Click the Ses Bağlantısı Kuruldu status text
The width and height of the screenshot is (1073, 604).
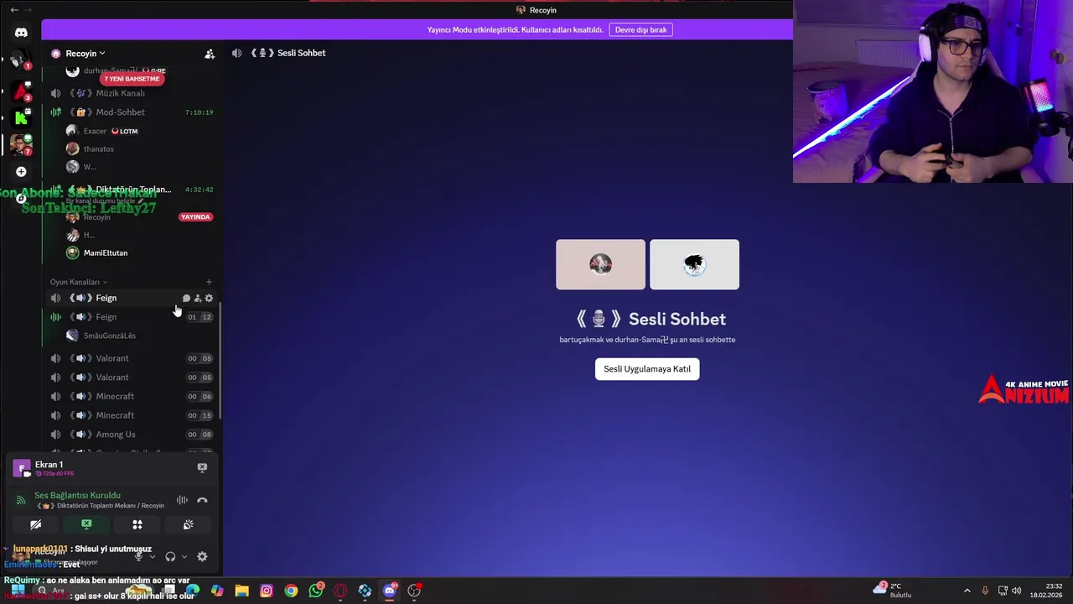point(77,496)
